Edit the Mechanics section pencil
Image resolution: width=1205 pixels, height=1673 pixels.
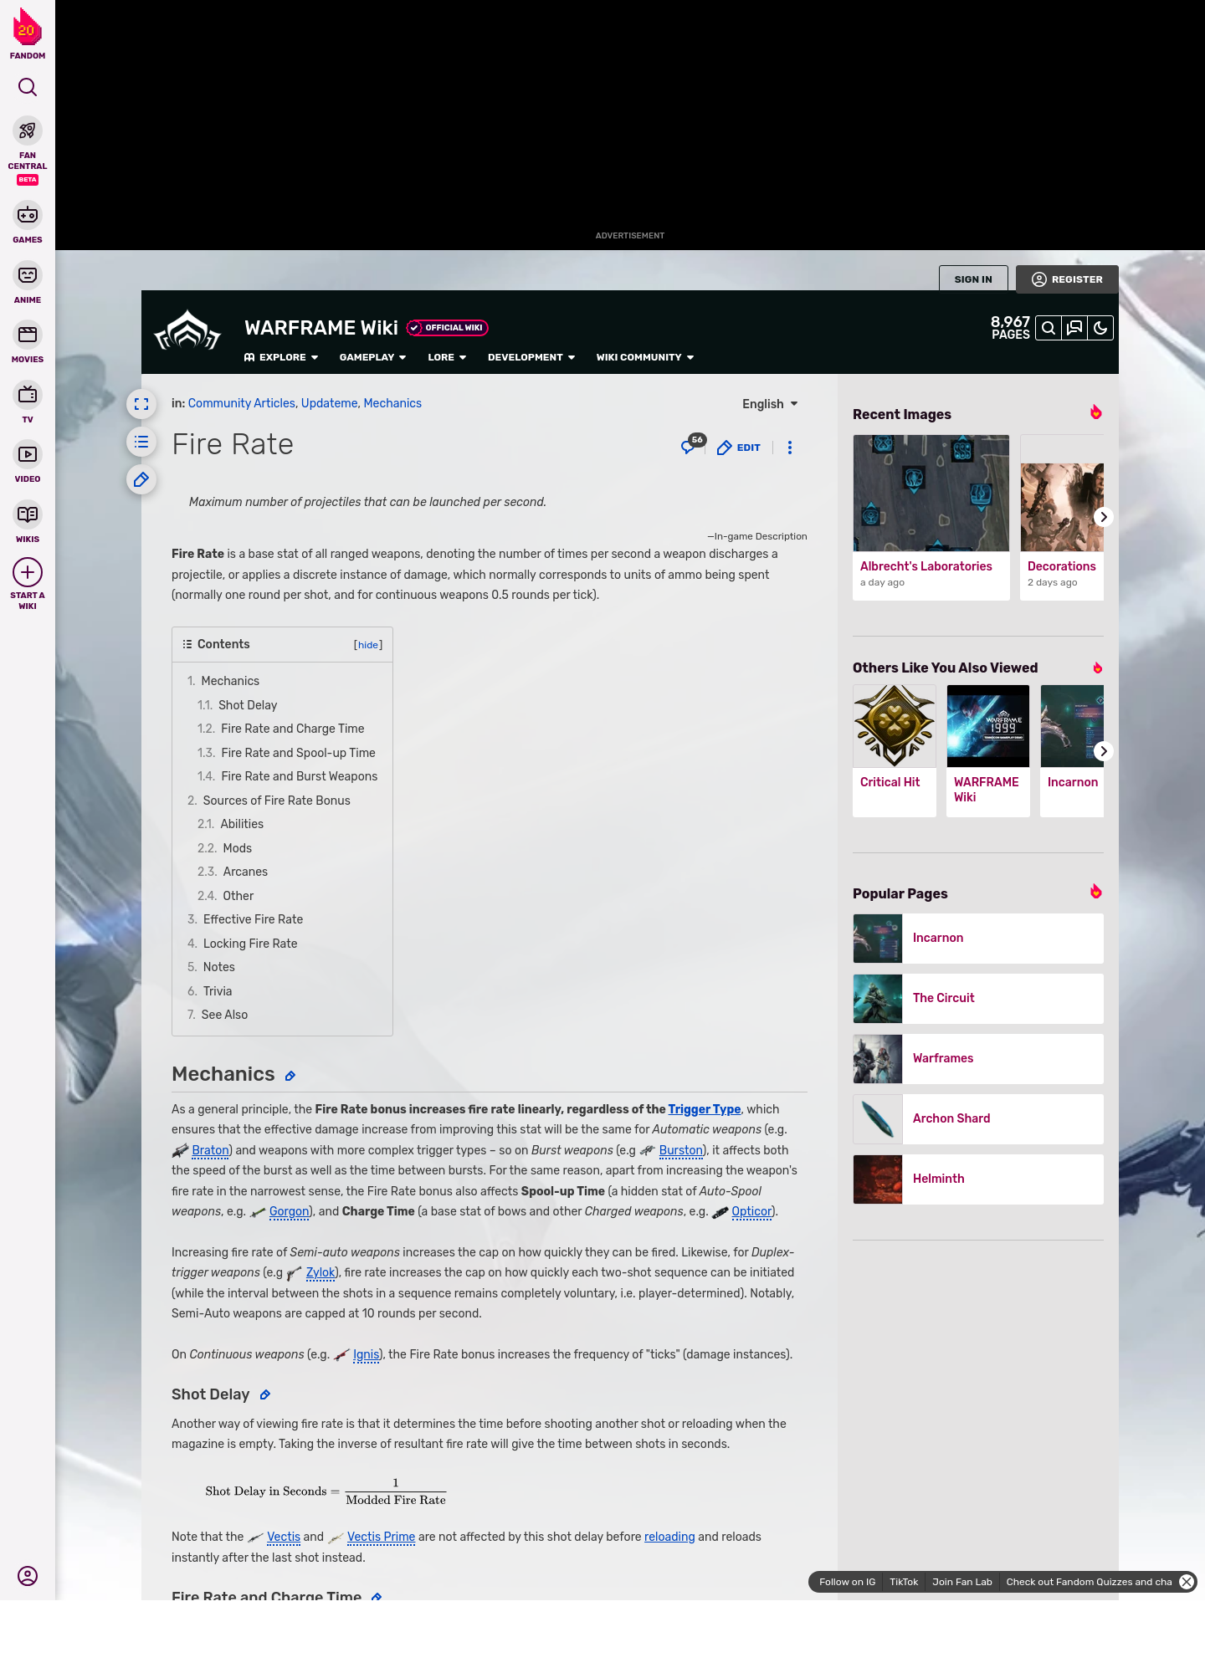(290, 1076)
